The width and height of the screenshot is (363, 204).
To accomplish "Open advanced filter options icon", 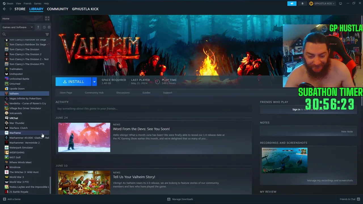I will (47, 34).
